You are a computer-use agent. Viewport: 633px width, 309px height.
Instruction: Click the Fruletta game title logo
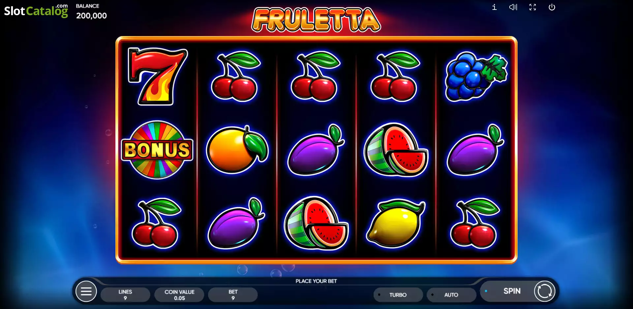coord(316,20)
